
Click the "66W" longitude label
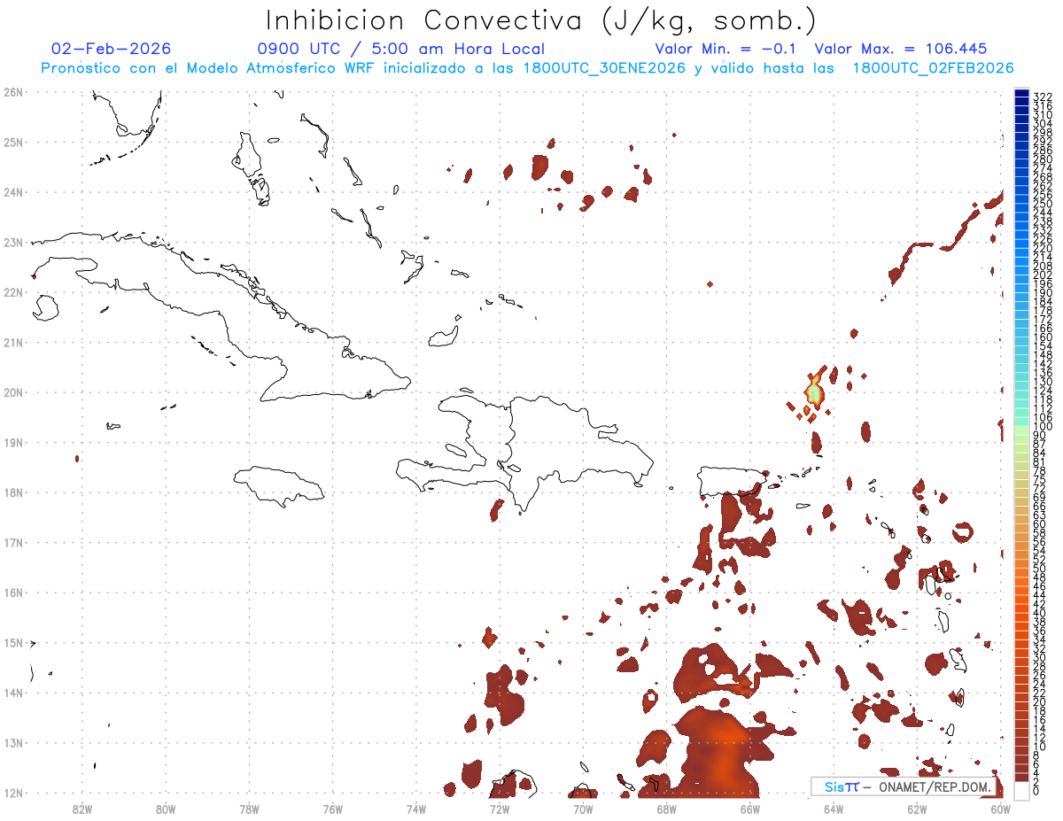point(750,809)
